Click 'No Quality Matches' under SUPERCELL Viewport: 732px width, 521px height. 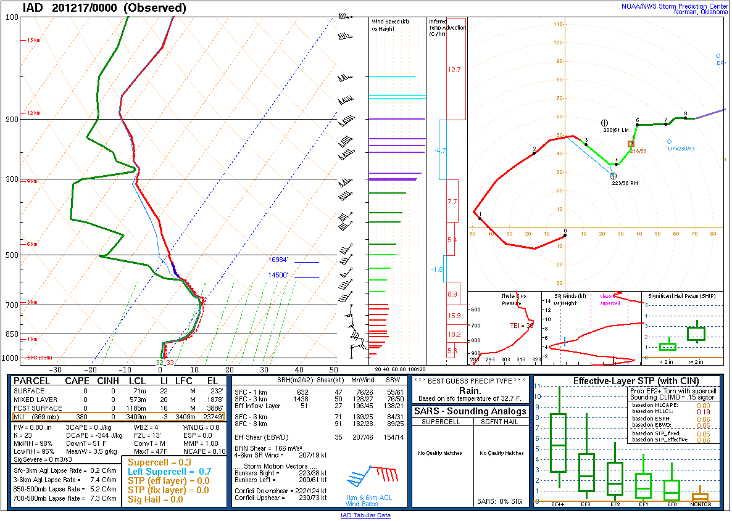tap(440, 453)
